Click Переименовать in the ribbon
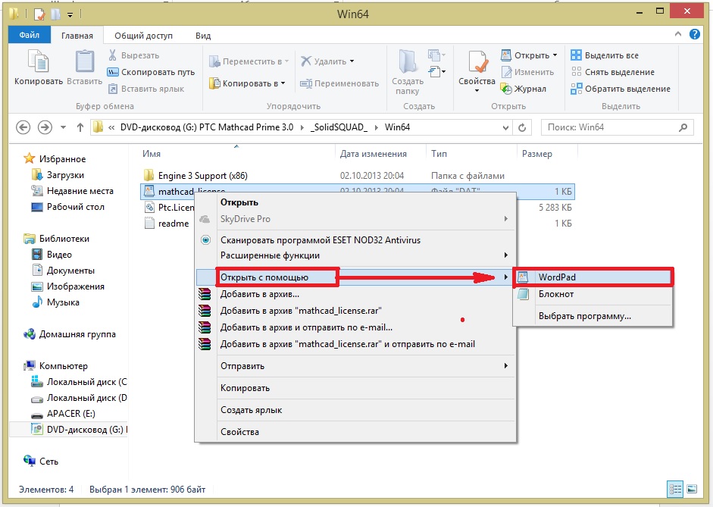The width and height of the screenshot is (713, 507). click(x=339, y=83)
